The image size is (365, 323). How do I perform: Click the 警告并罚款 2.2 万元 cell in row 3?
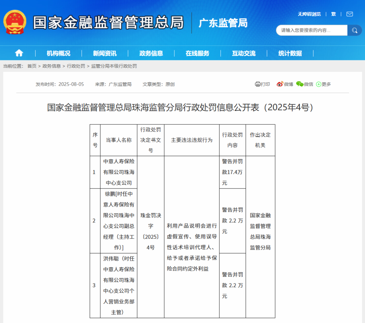233,285
